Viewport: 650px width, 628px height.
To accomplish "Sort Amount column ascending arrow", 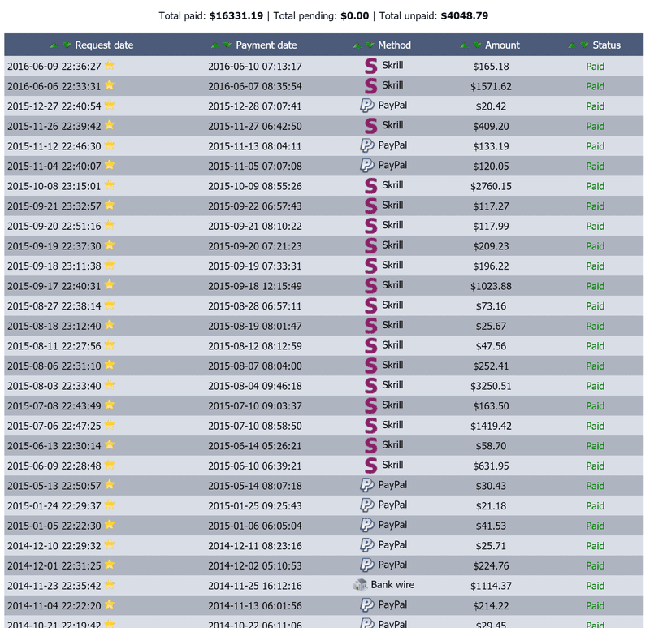I will 464,45.
